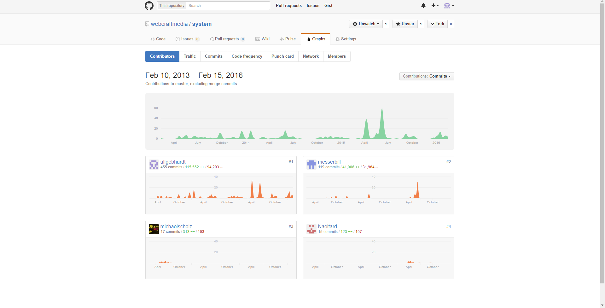Open repository Settings with gear icon

tap(346, 39)
